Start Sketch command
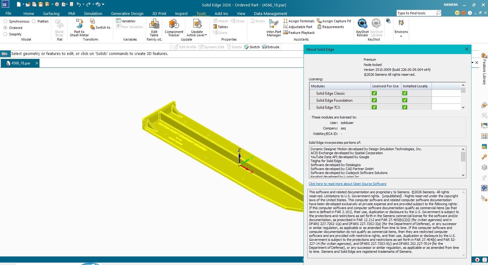Viewport: 488px width, 265px height. (x=252, y=47)
